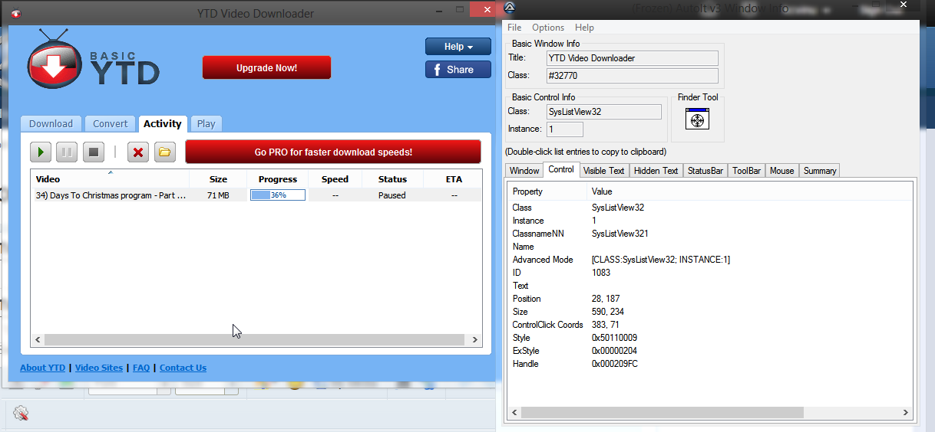Open AutoIt Summary tab
Image resolution: width=935 pixels, height=432 pixels.
tap(819, 171)
